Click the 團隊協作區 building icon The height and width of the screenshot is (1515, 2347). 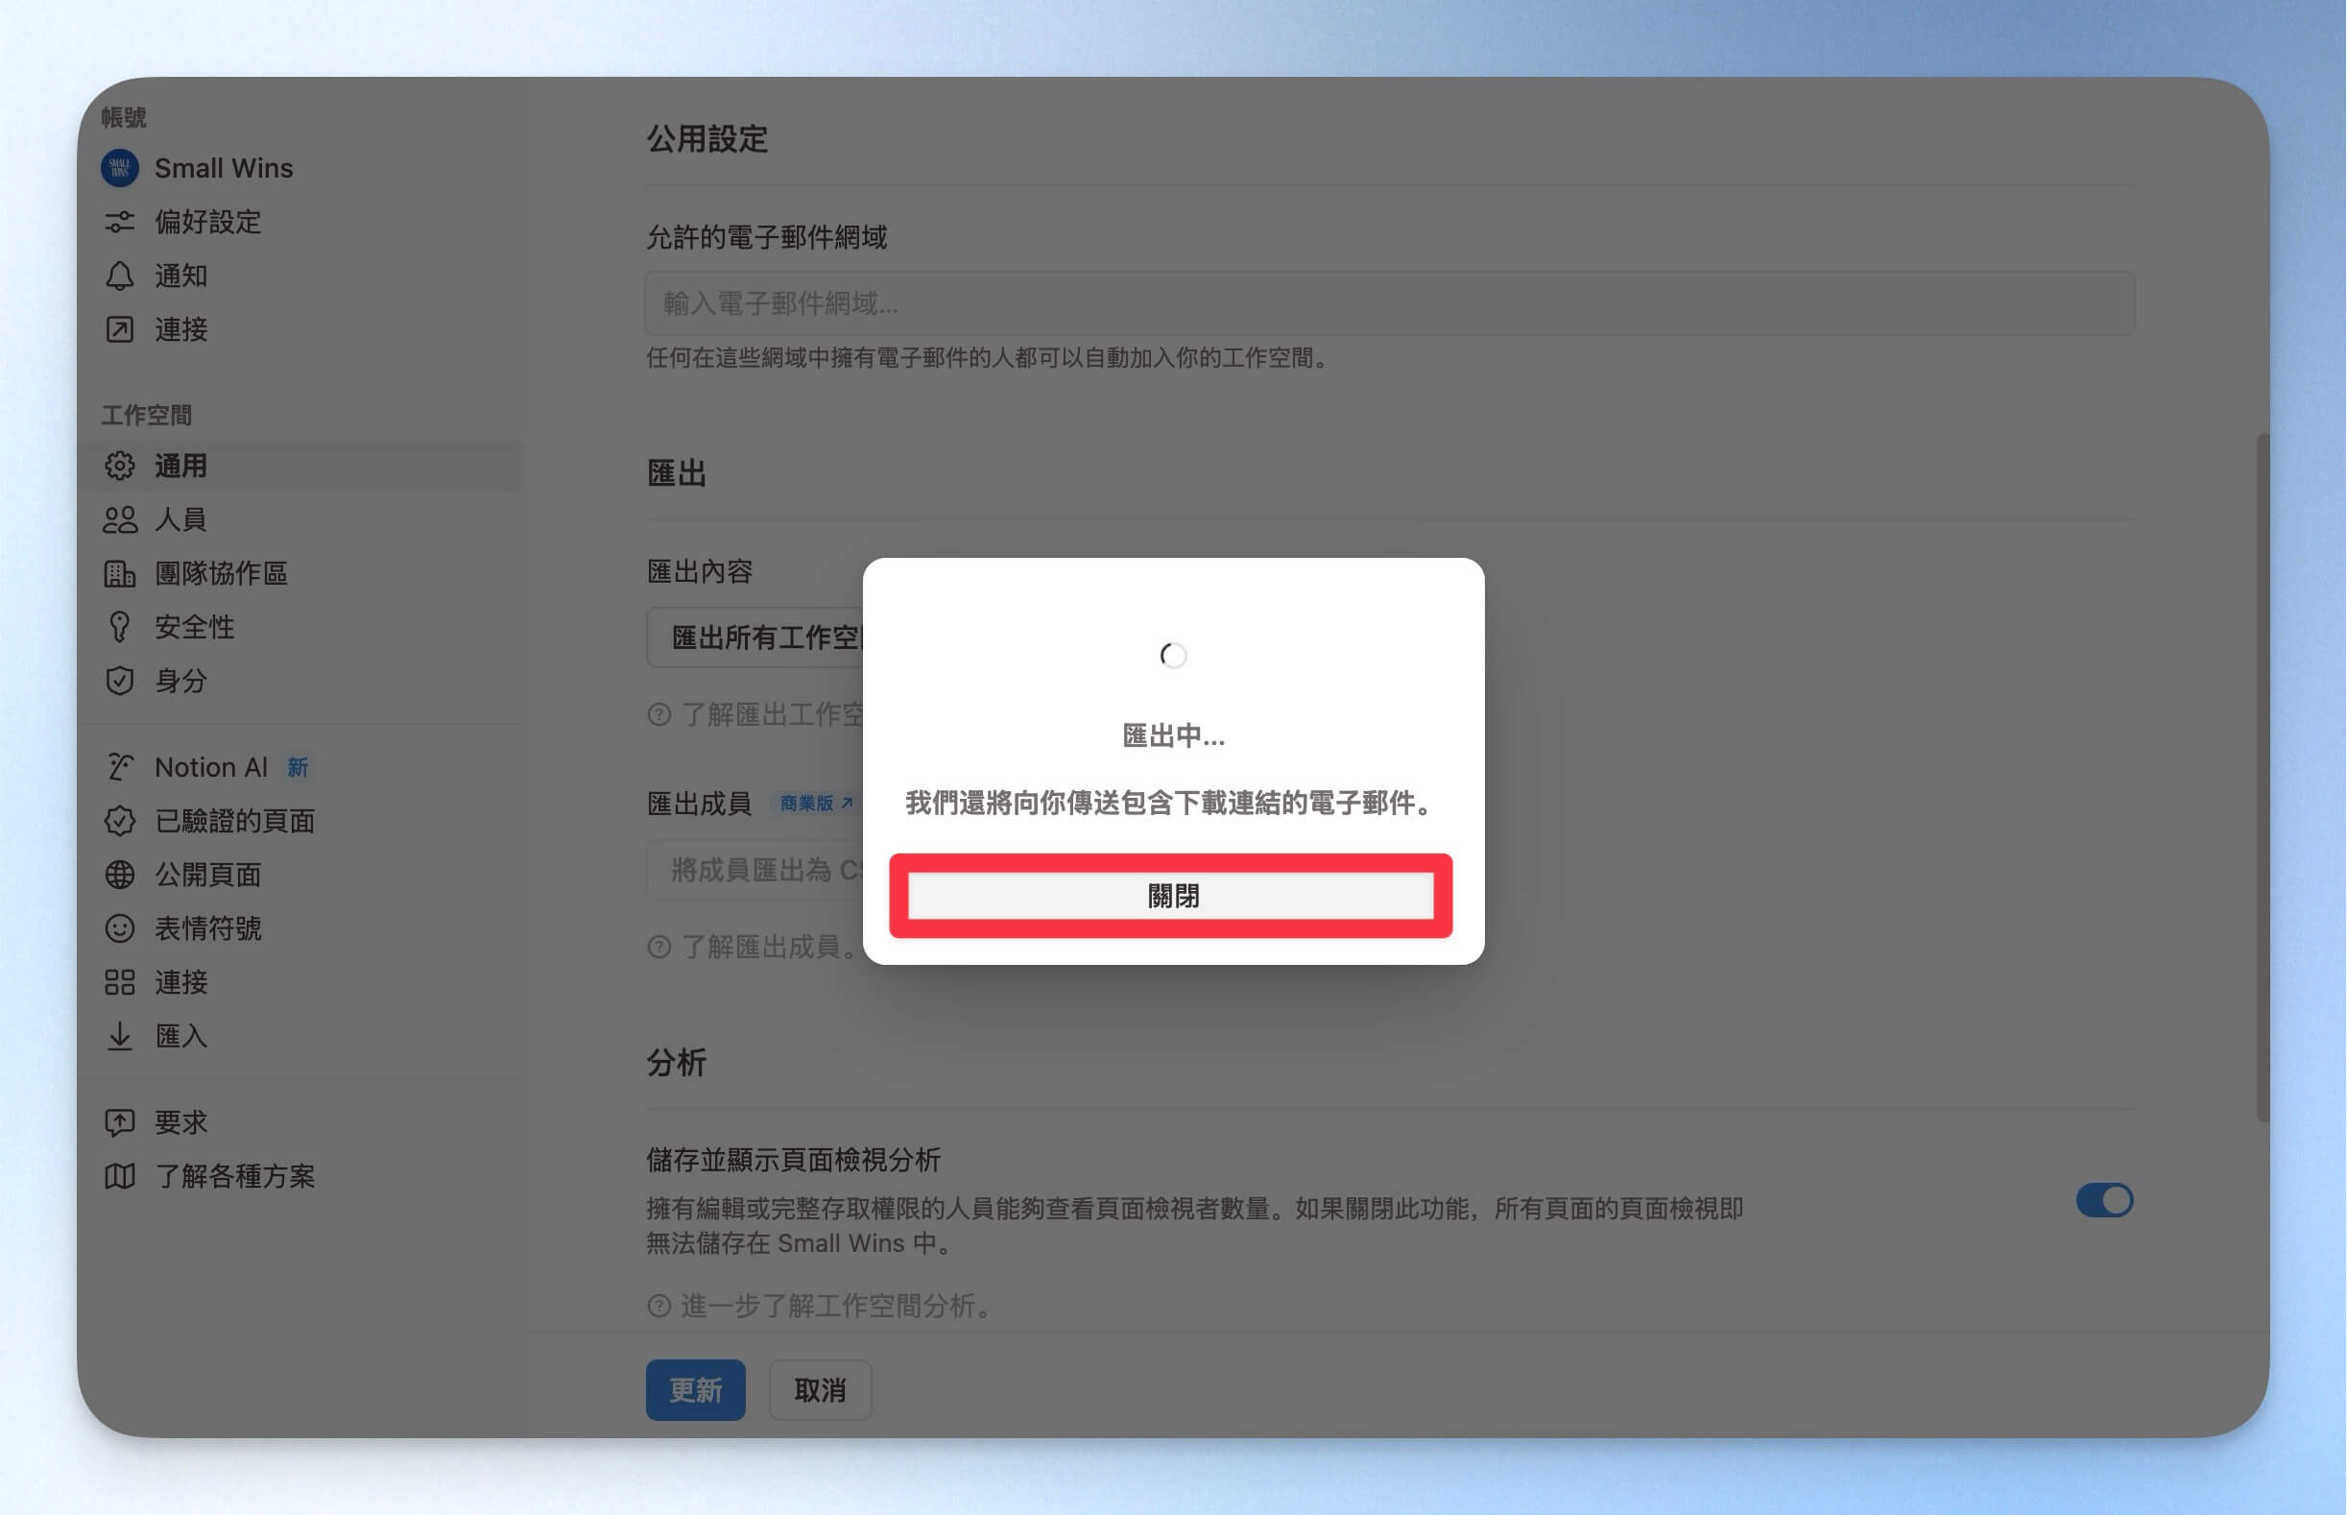coord(119,573)
